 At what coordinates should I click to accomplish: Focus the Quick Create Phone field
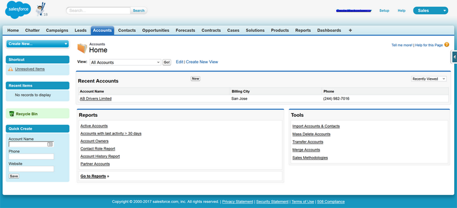click(31, 157)
